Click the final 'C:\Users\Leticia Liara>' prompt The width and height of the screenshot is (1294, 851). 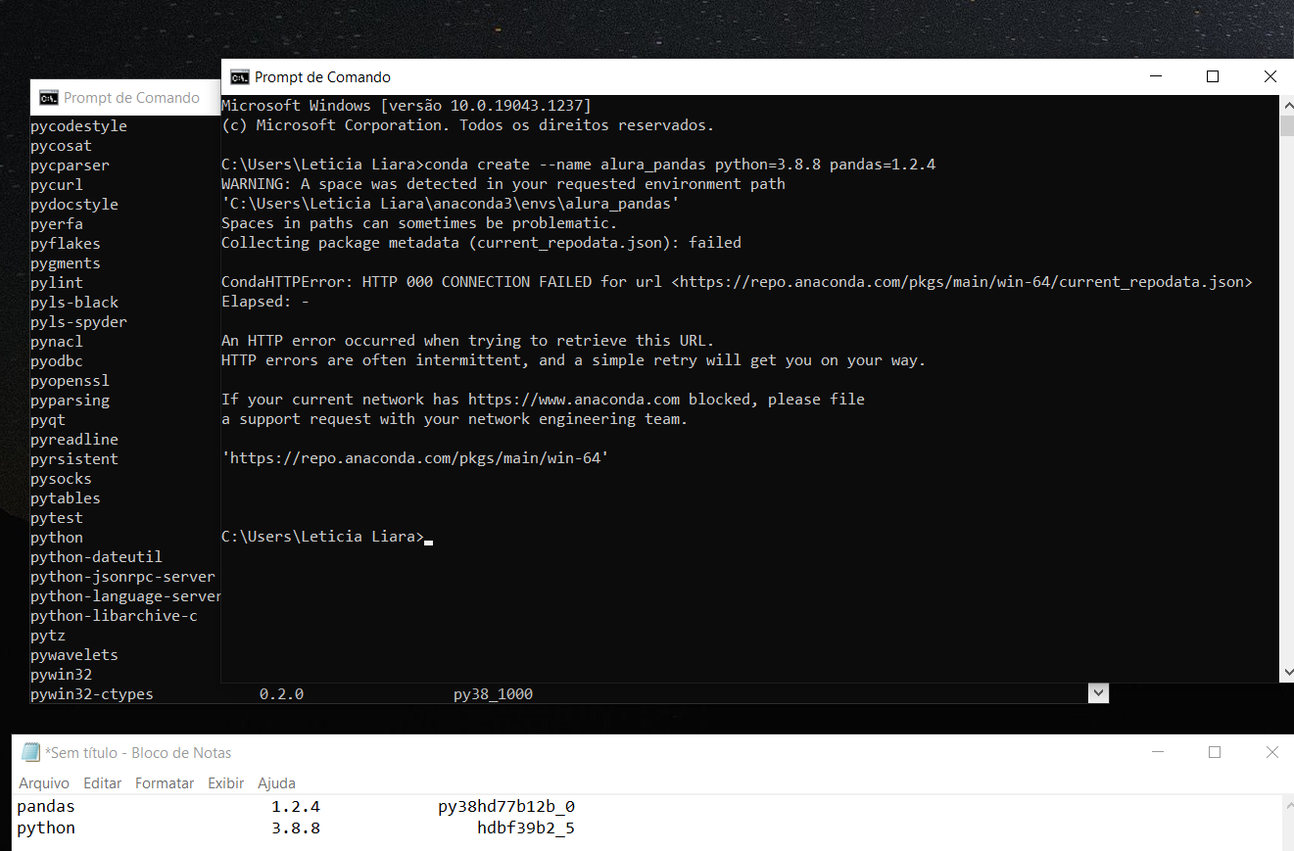pyautogui.click(x=322, y=537)
